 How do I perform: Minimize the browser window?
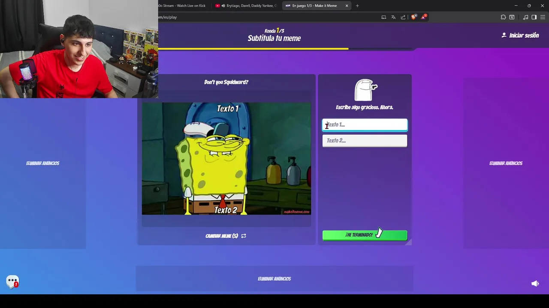click(516, 6)
